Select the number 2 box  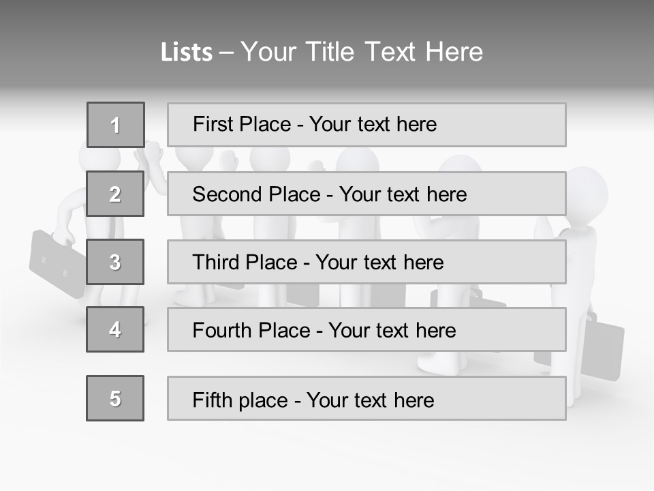[x=115, y=194]
